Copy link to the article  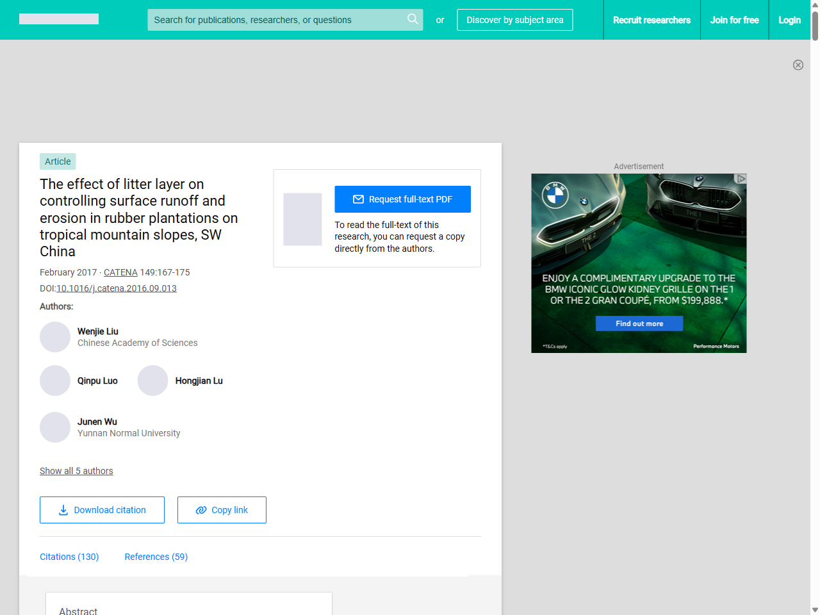222,510
